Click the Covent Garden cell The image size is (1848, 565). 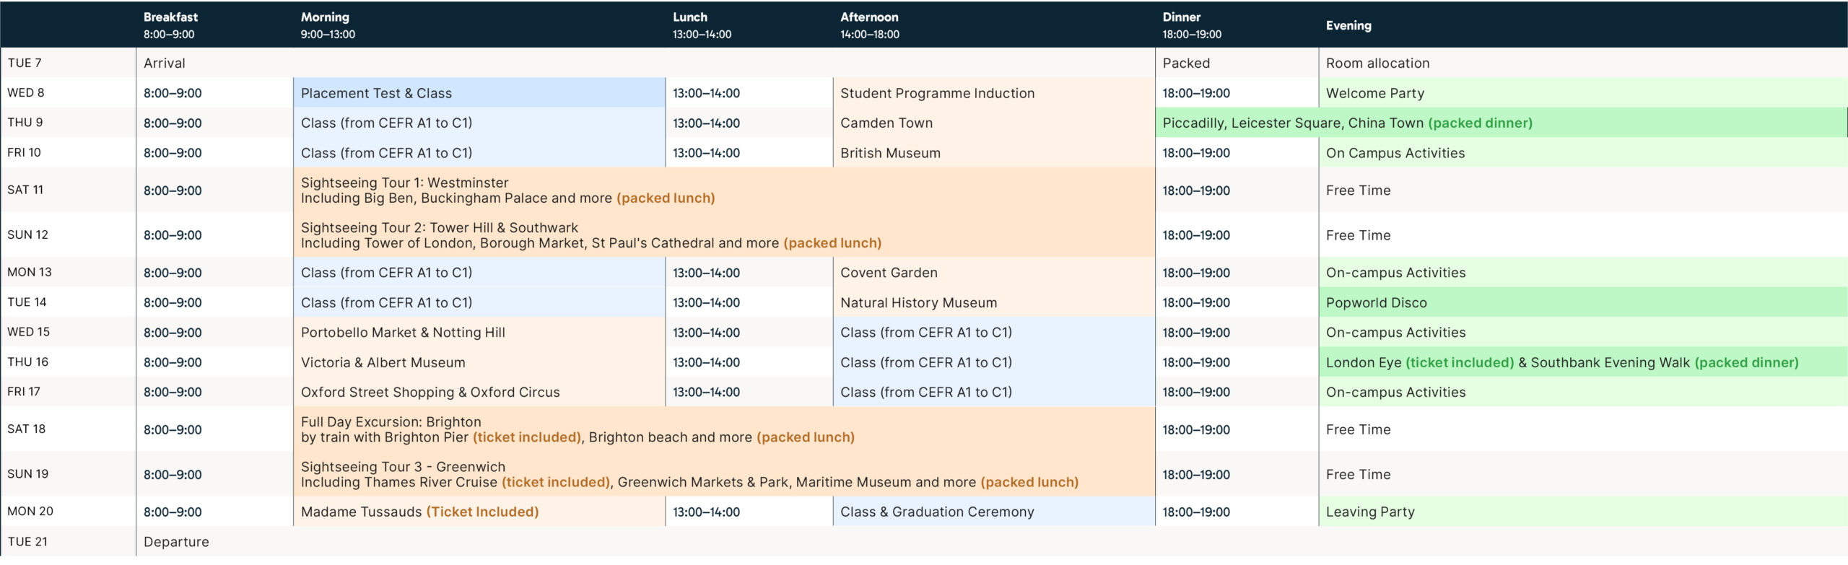(889, 273)
